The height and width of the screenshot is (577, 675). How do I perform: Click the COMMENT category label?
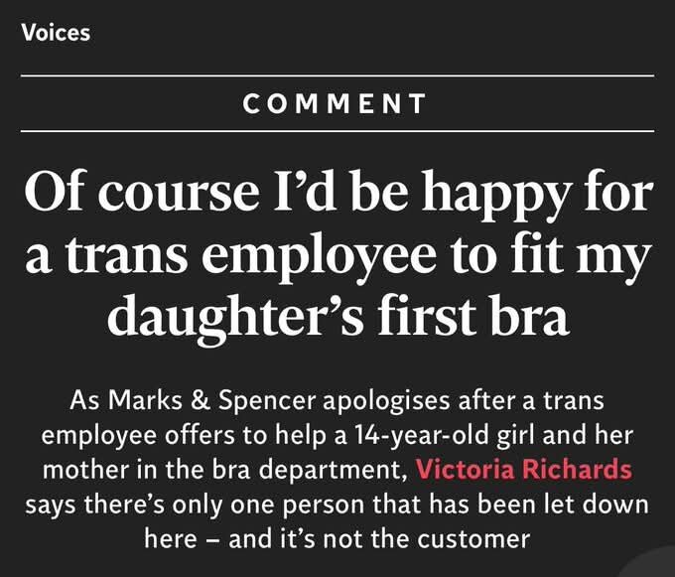(x=337, y=103)
